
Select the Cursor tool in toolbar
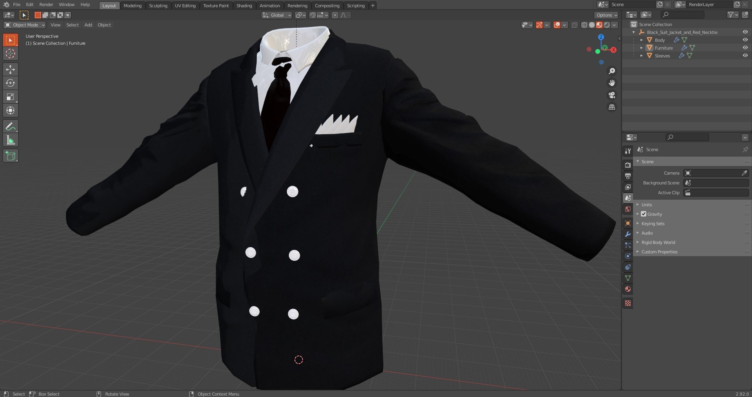tap(11, 54)
